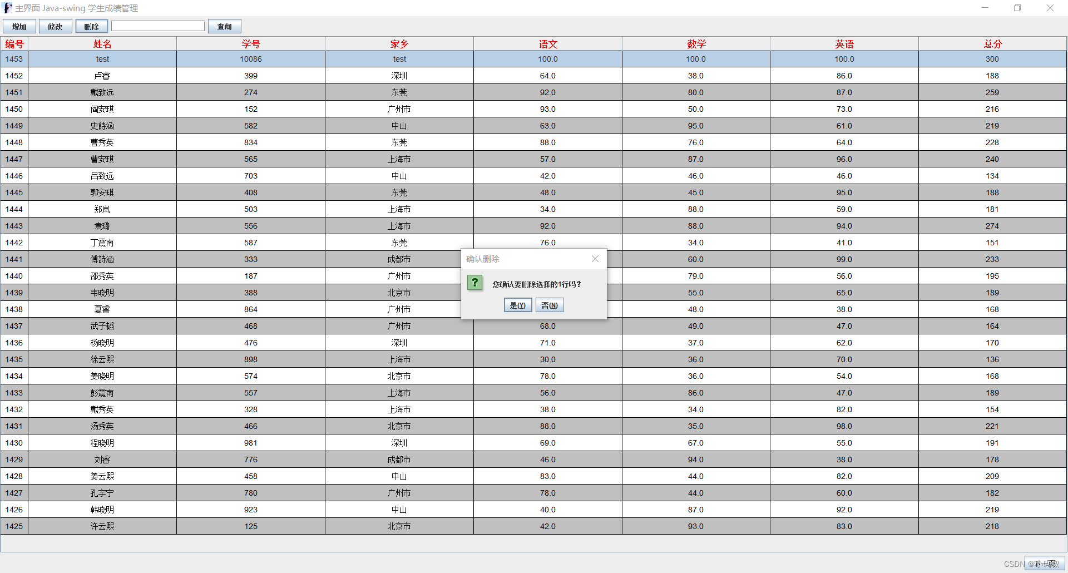Click English score 99.0 cell
The image size is (1068, 573).
click(844, 259)
